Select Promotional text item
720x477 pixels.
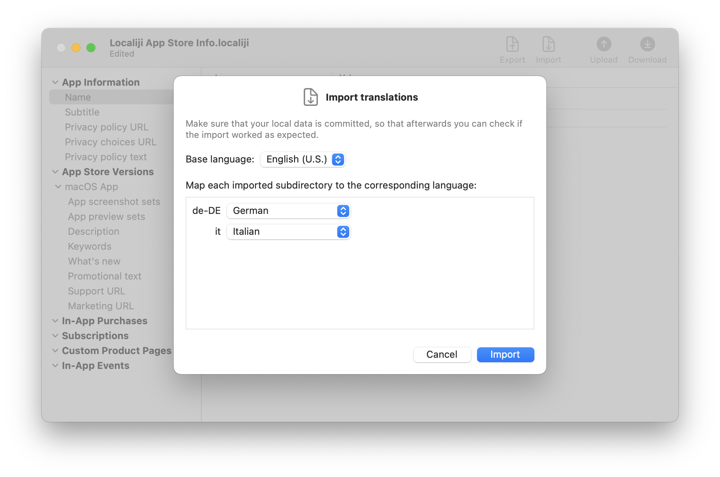[105, 276]
